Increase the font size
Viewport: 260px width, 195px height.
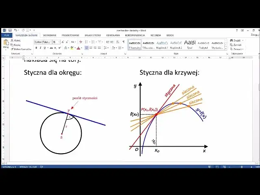tap(63, 42)
